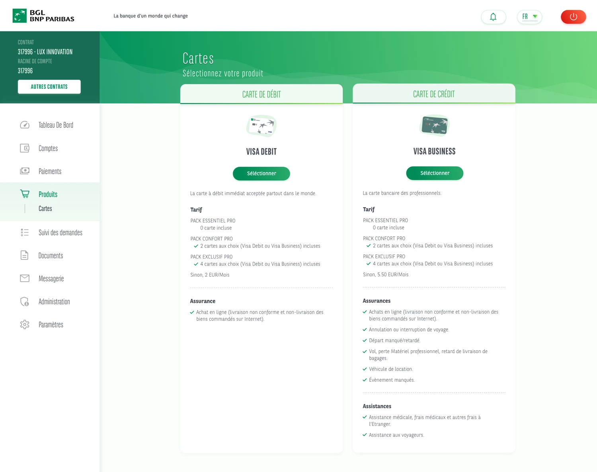Click the Carte de Débit header tab

pyautogui.click(x=261, y=94)
